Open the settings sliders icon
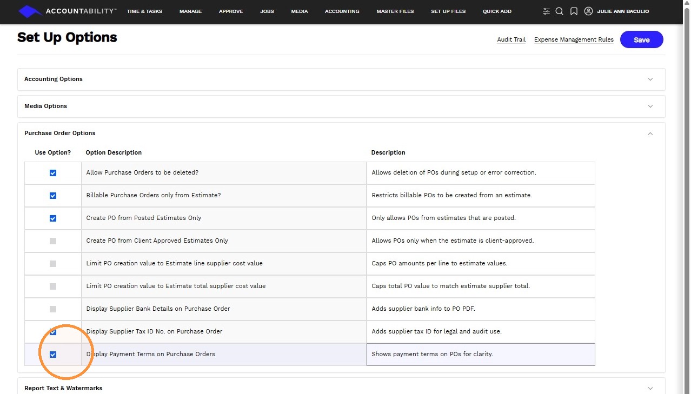The height and width of the screenshot is (394, 691). click(x=546, y=11)
